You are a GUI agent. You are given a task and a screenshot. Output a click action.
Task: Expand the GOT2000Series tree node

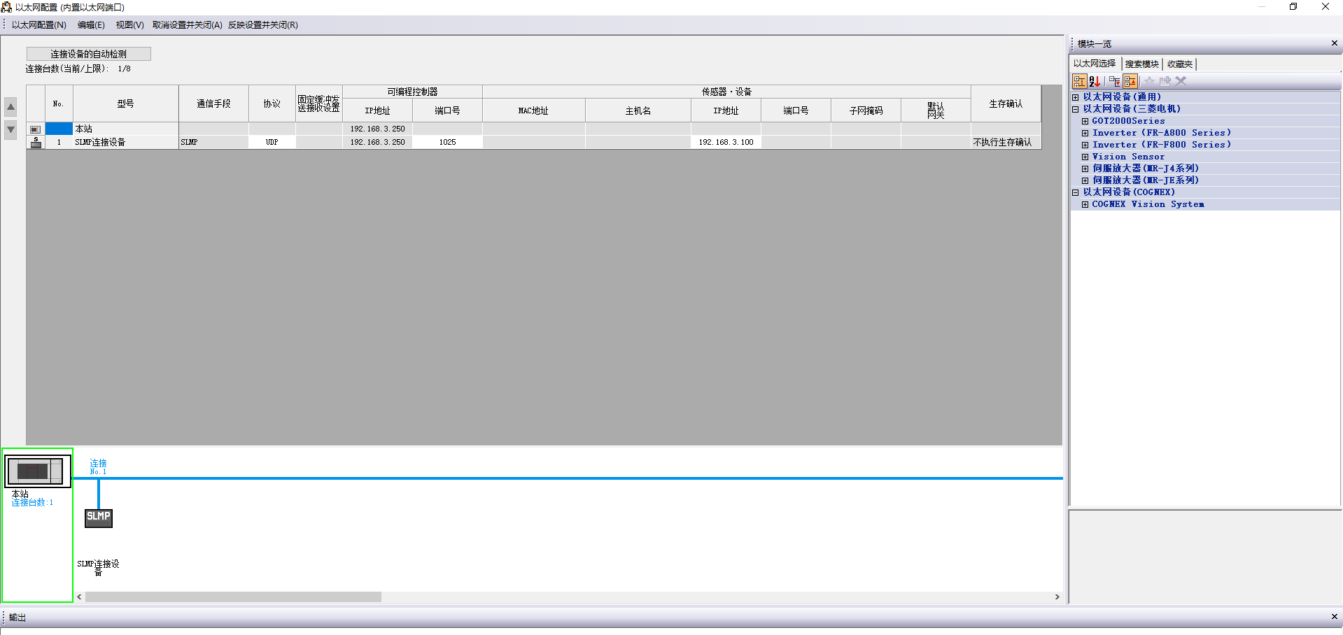click(x=1085, y=121)
